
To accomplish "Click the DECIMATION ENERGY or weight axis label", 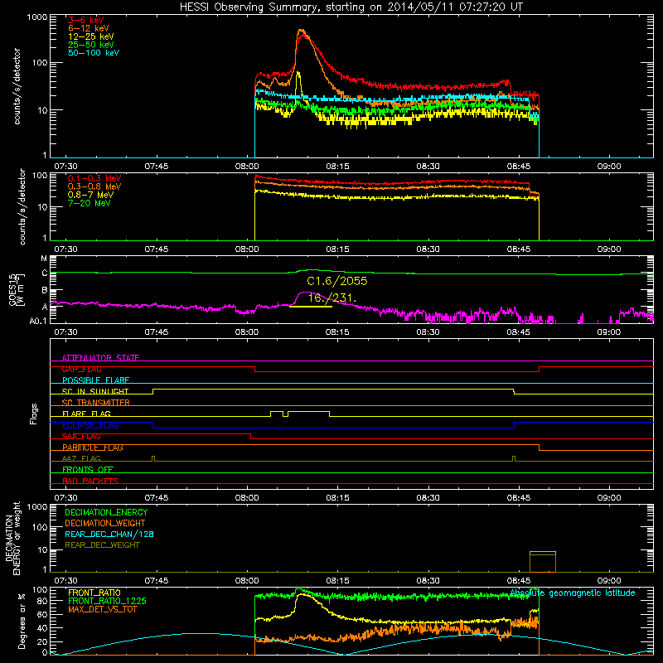I will [x=12, y=538].
